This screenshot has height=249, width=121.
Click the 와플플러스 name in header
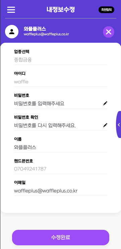35,29
